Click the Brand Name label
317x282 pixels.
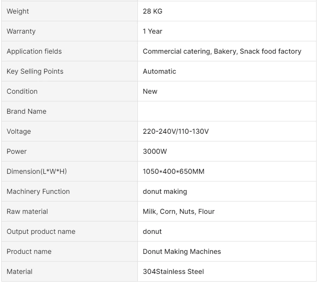26,112
